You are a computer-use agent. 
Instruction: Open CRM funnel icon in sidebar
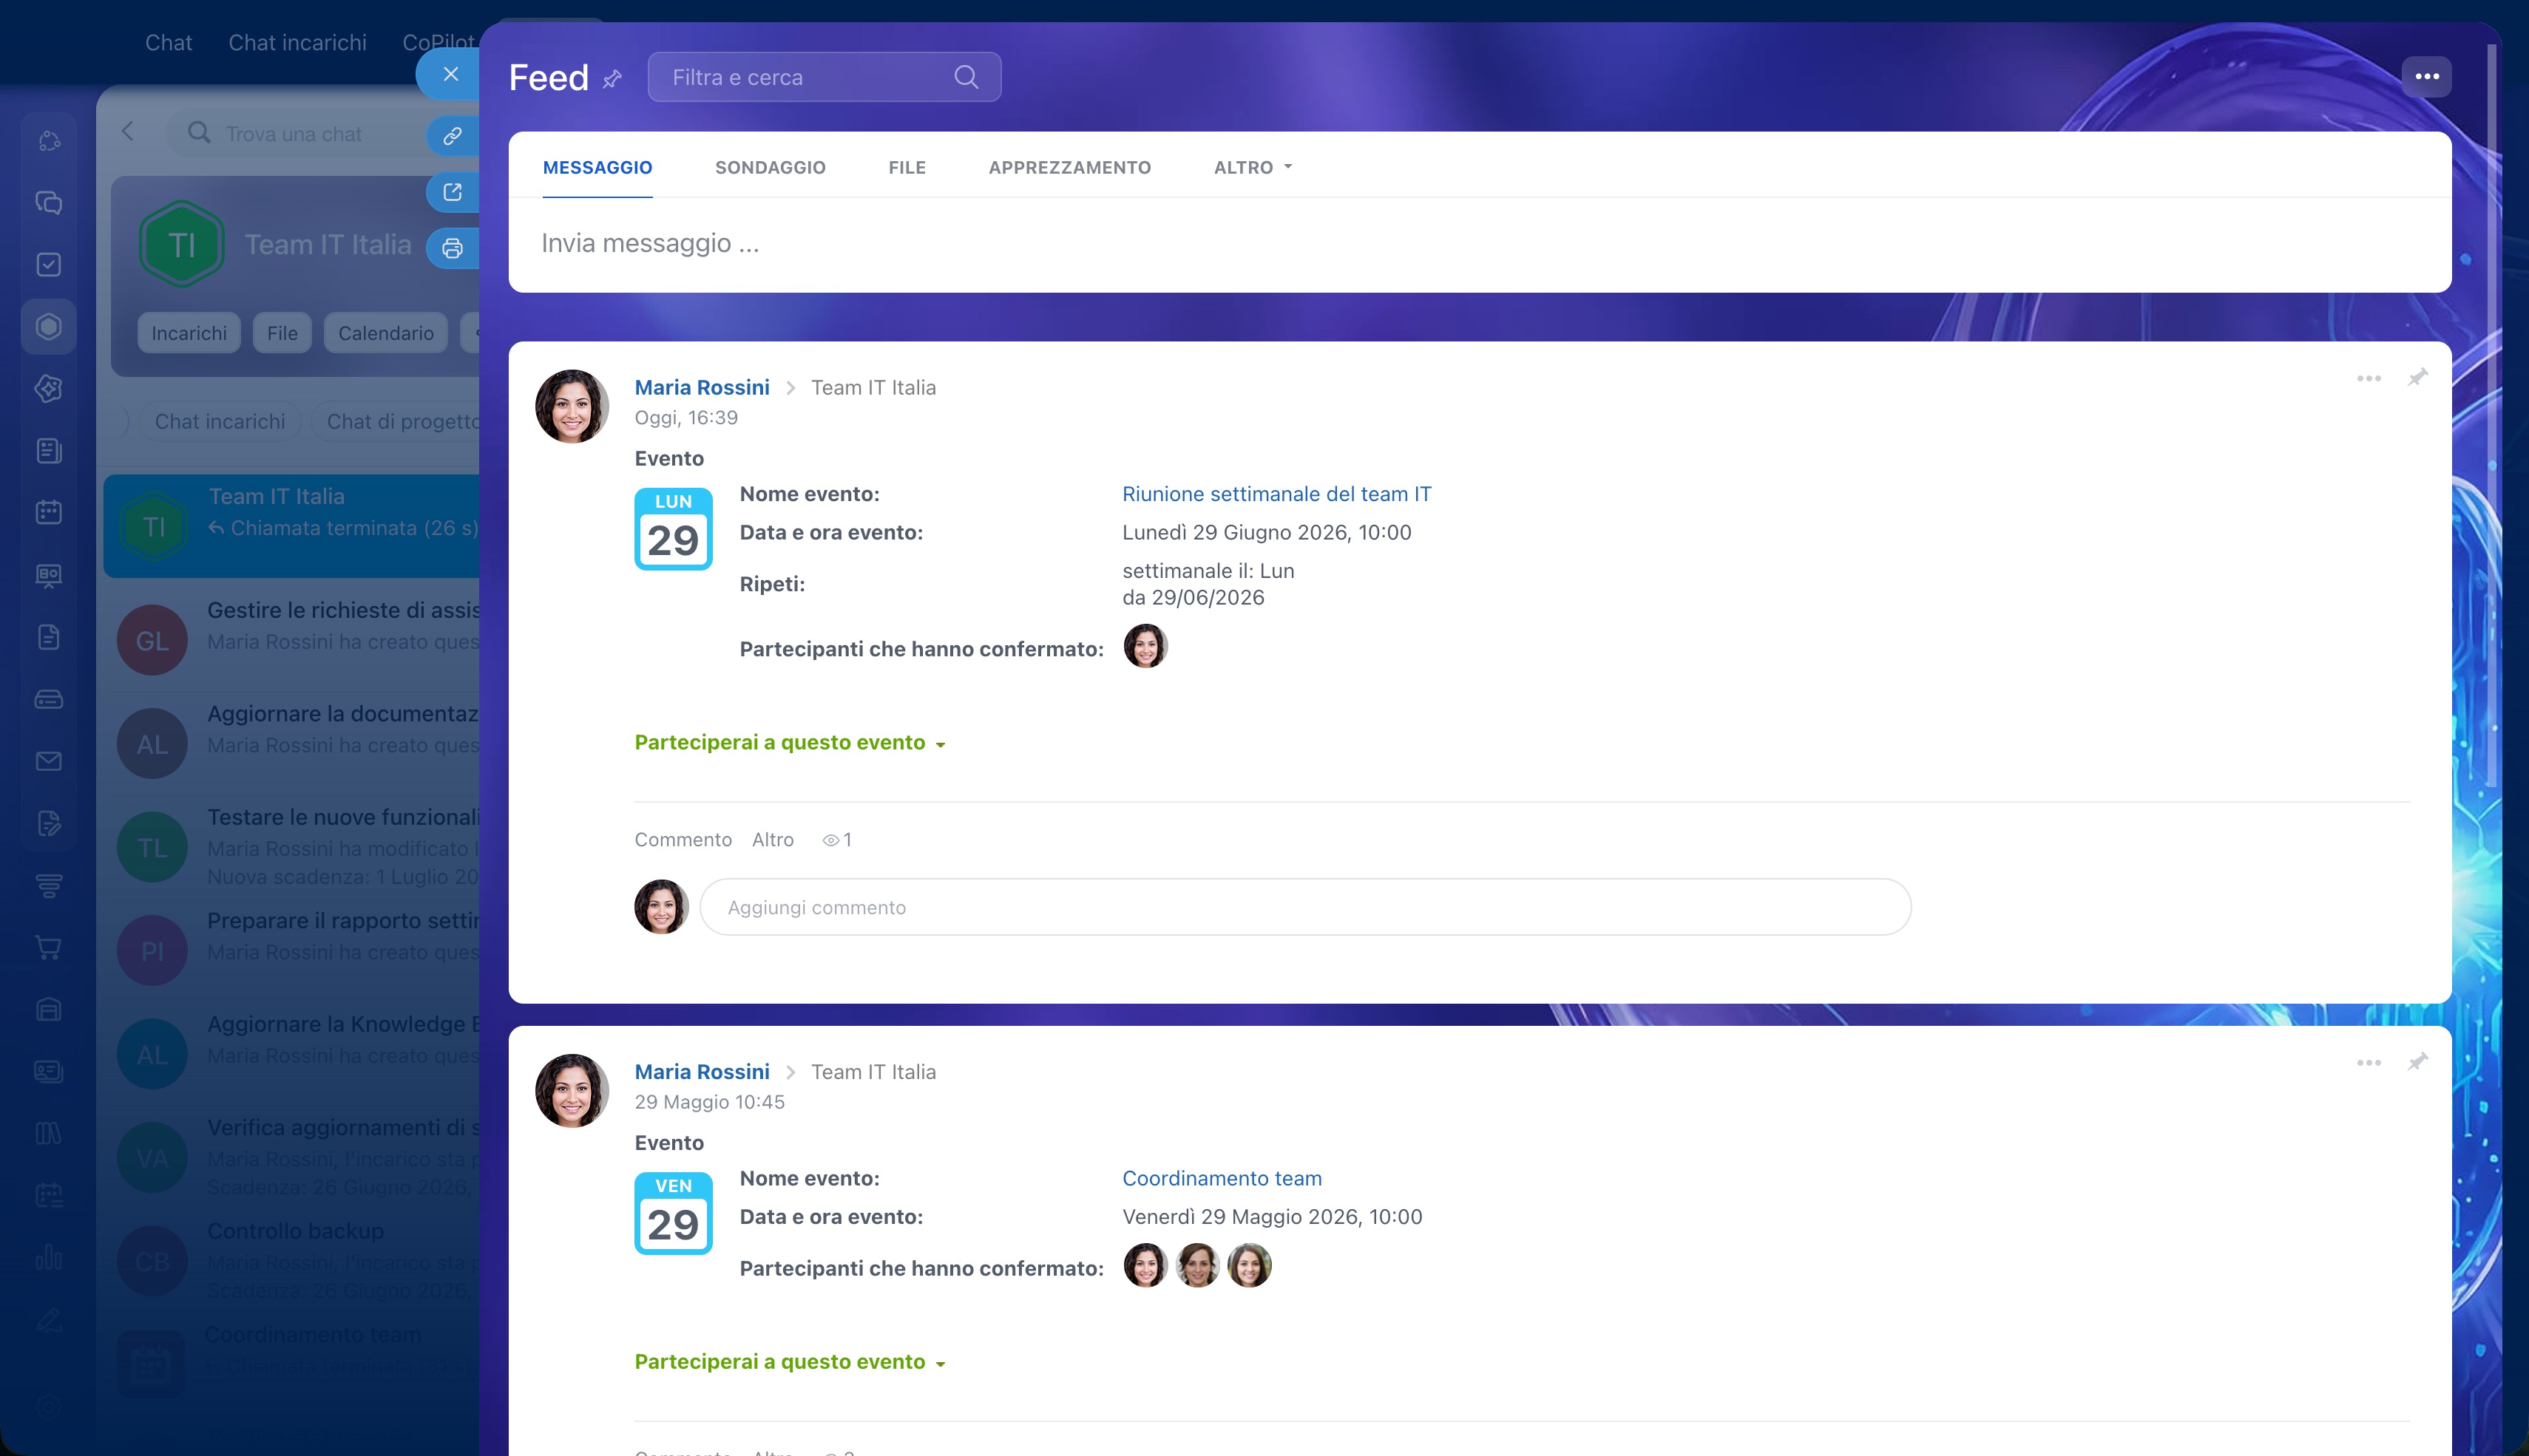(49, 885)
